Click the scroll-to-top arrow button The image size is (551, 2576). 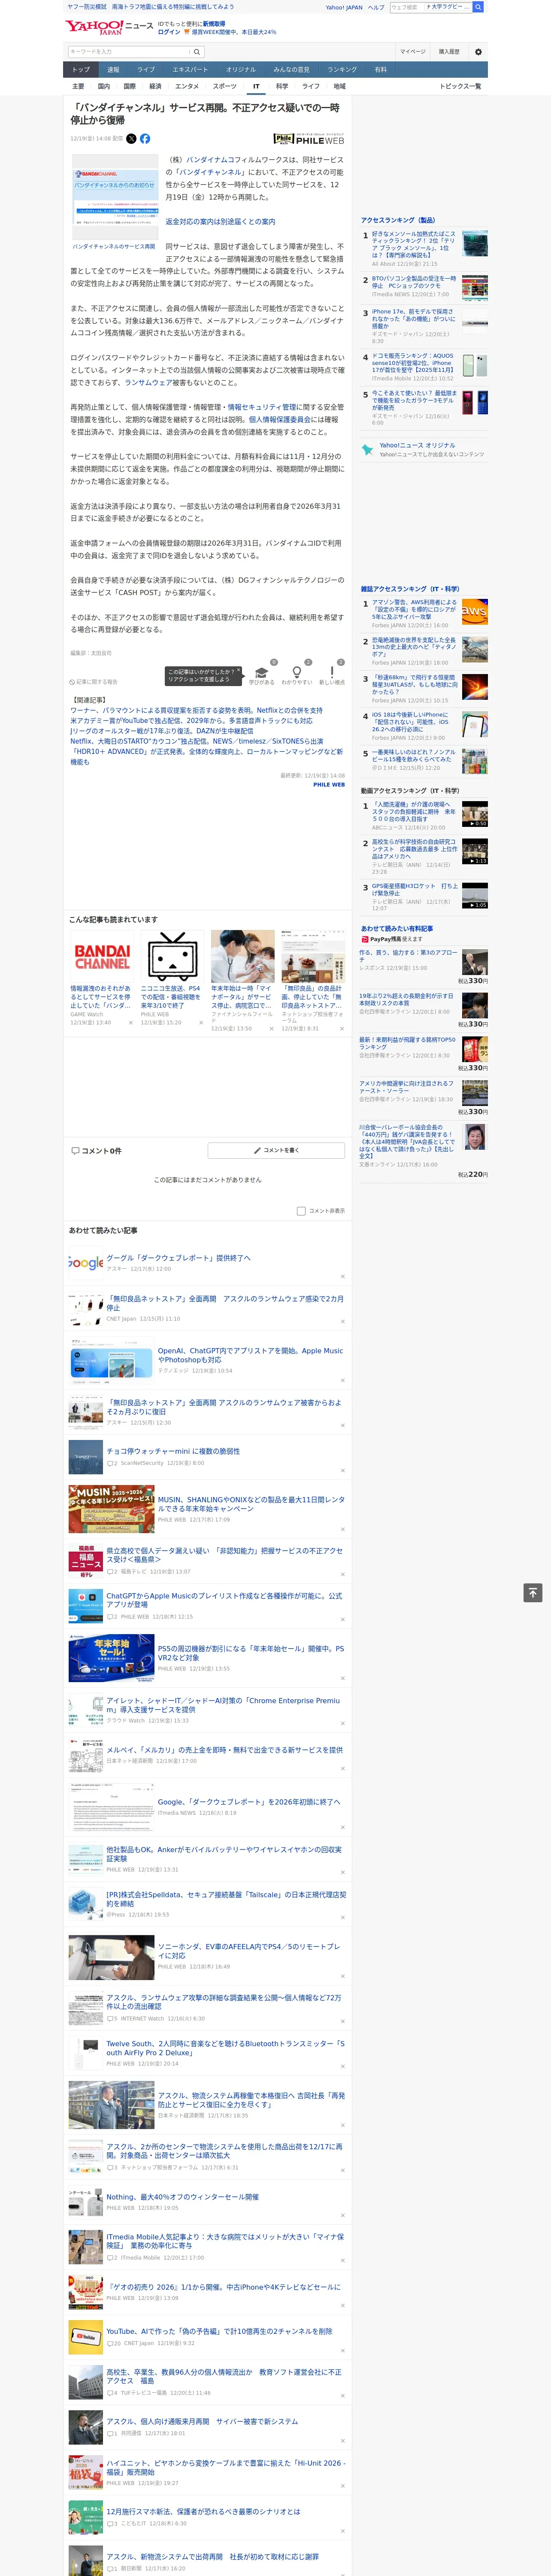(x=533, y=1593)
